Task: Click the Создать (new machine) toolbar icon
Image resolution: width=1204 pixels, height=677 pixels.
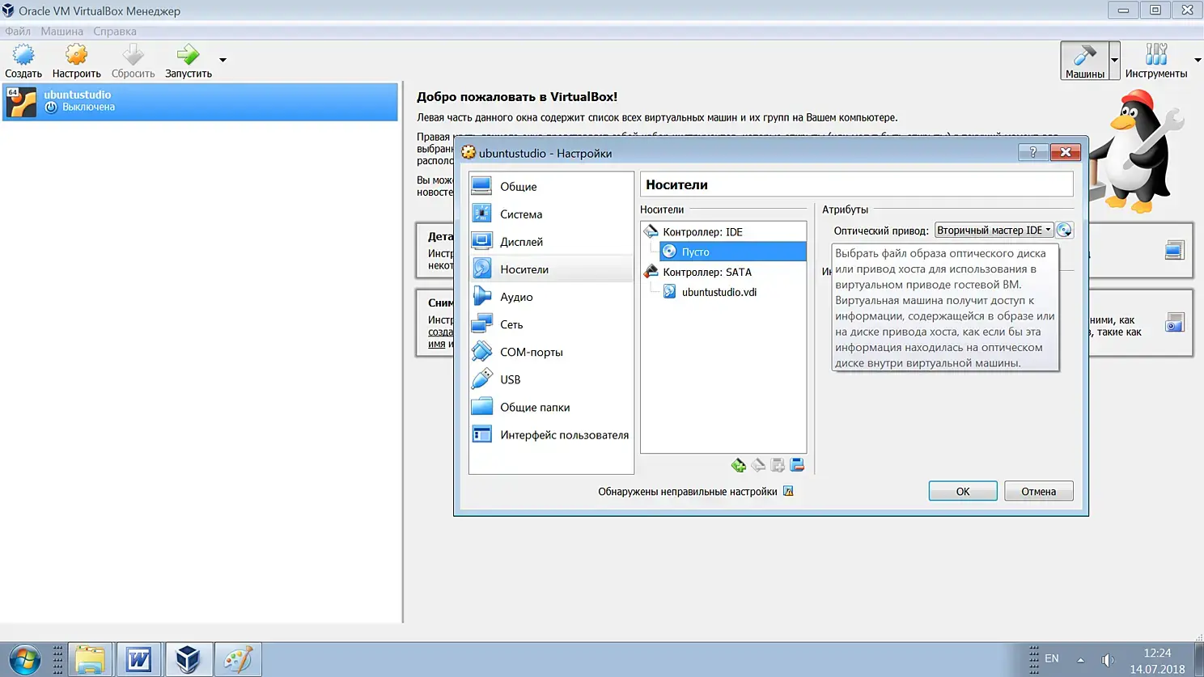Action: [23, 61]
